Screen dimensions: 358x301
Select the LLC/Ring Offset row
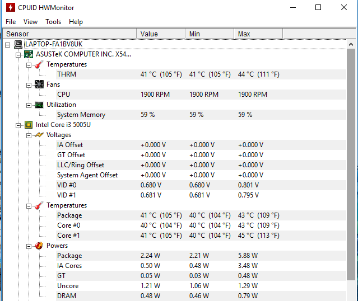pyautogui.click(x=201, y=165)
